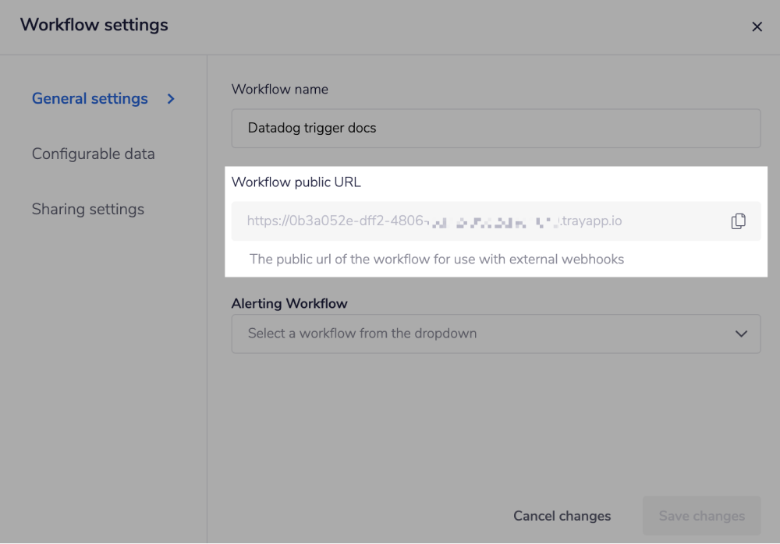Switch to Configurable data section
Viewport: 780px width, 544px height.
pos(93,154)
